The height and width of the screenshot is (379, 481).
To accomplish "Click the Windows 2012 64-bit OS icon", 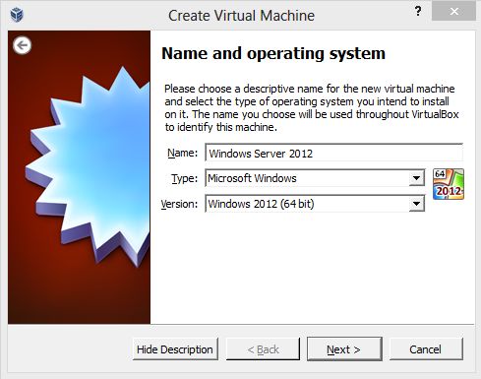I will [x=449, y=184].
